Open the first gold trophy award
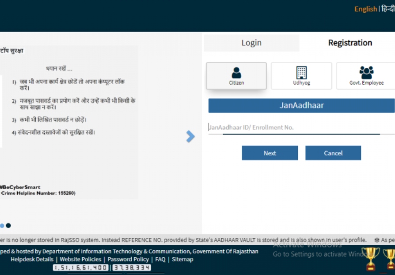This screenshot has width=395, height=275. coord(370,259)
